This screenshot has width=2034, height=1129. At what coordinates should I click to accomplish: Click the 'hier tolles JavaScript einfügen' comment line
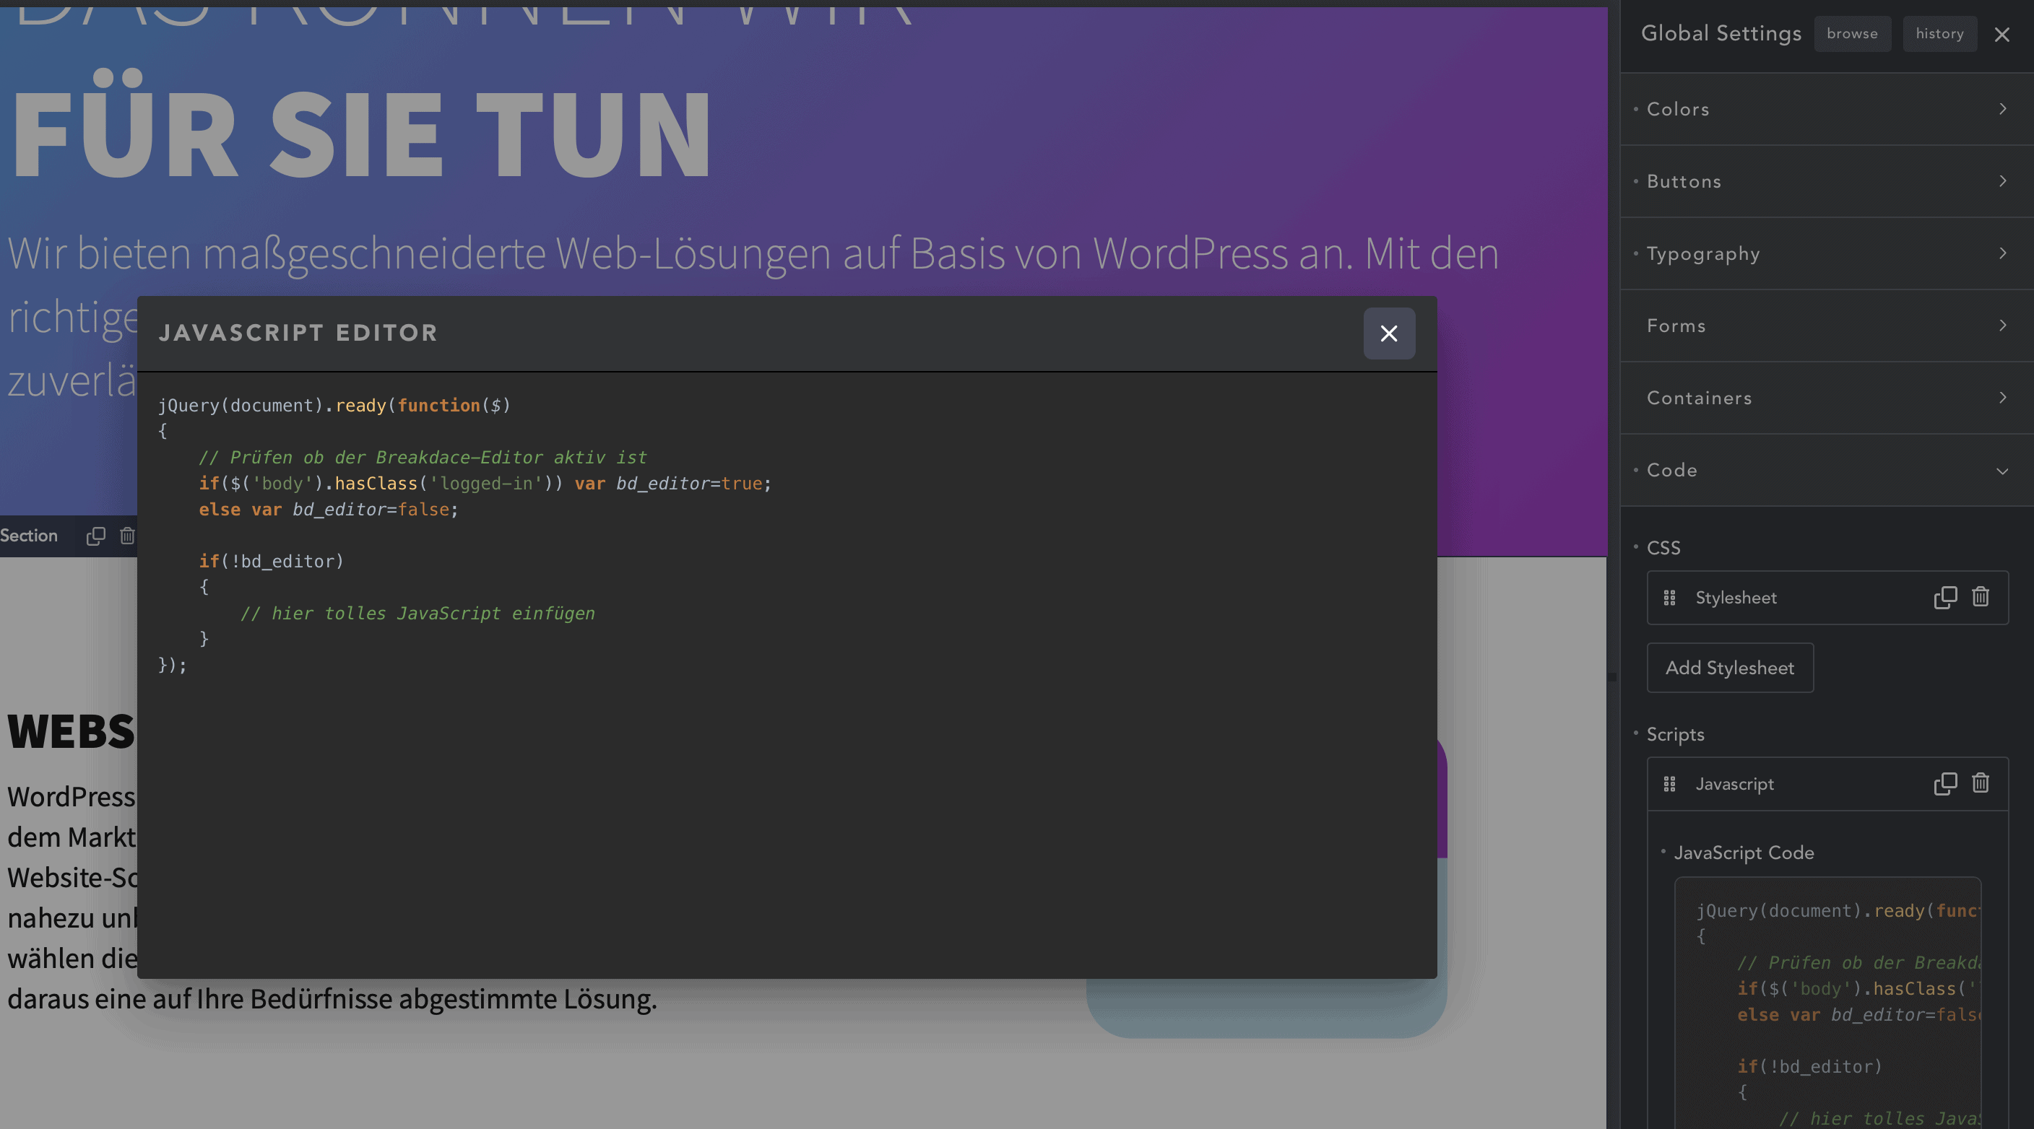(x=417, y=613)
